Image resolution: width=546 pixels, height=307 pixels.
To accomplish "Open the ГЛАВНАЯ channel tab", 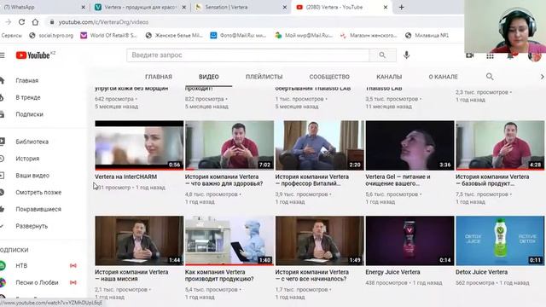I will click(159, 77).
